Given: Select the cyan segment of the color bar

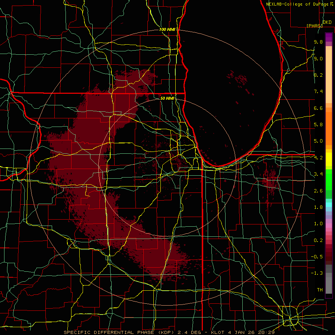Looking at the screenshot, I should [x=329, y=204].
